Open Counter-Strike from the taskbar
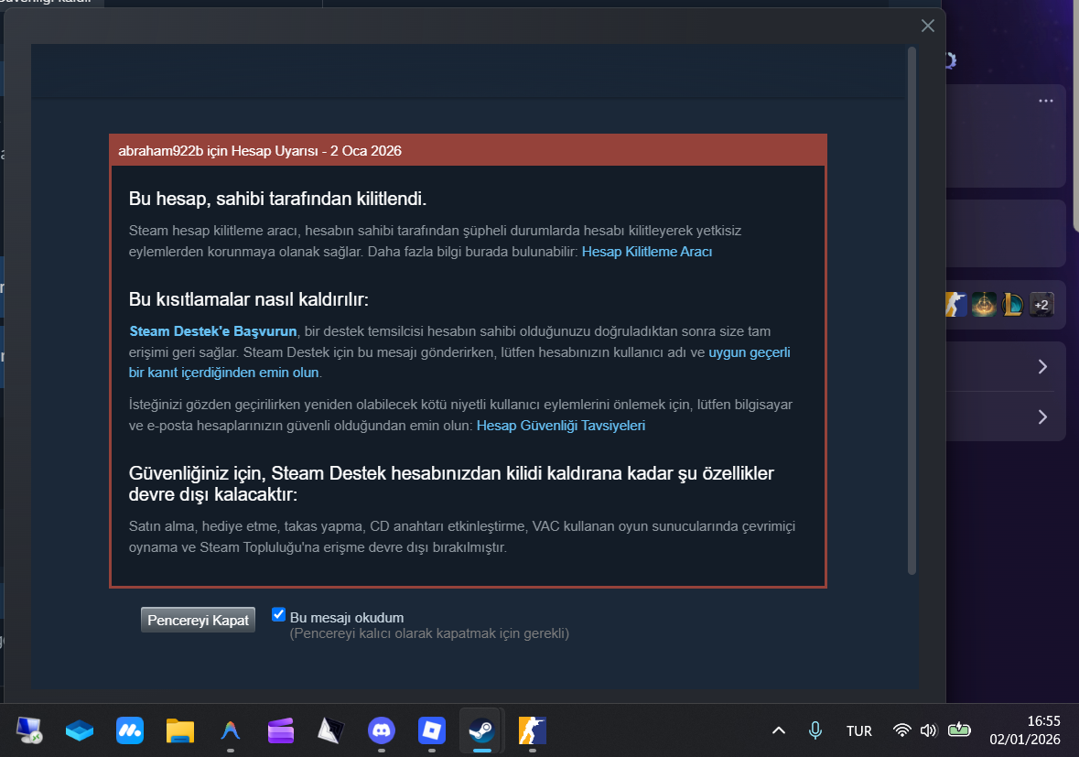Screen dimensions: 1079x757 click(532, 730)
